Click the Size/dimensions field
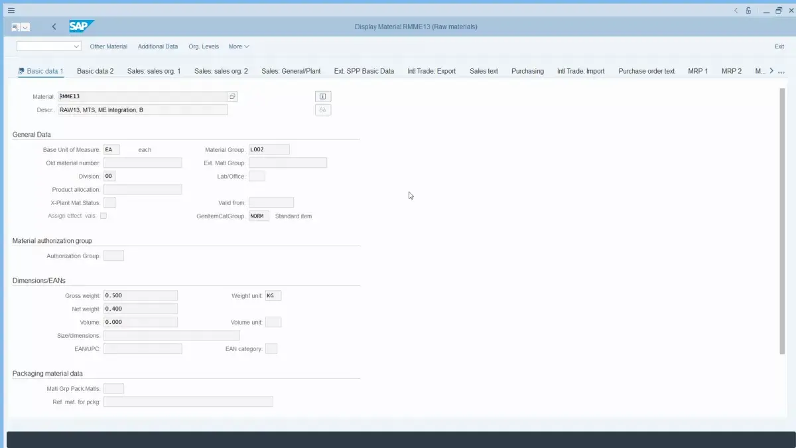 [x=172, y=335]
